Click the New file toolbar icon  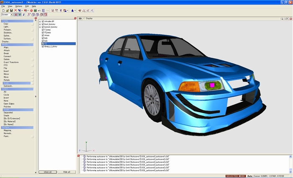click(x=3, y=10)
